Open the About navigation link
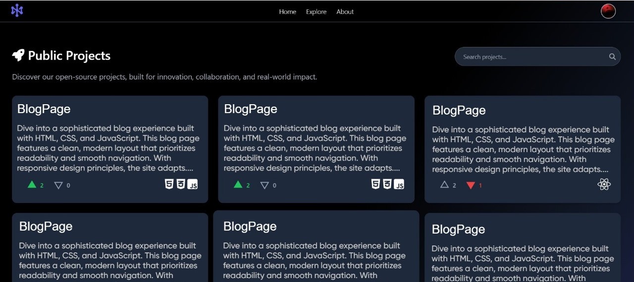The image size is (634, 282). (x=345, y=12)
